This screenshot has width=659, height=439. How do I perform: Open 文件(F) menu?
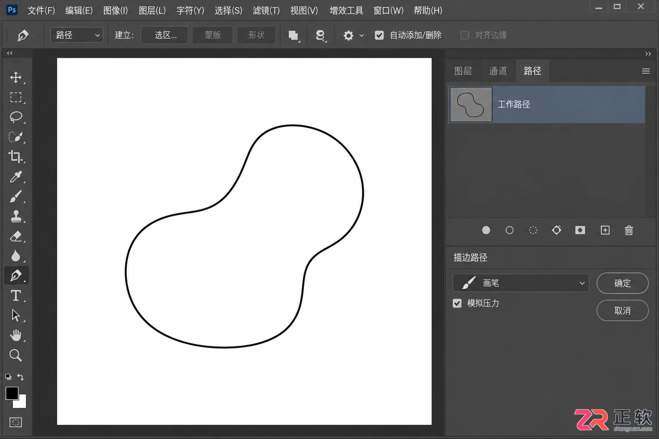click(41, 10)
